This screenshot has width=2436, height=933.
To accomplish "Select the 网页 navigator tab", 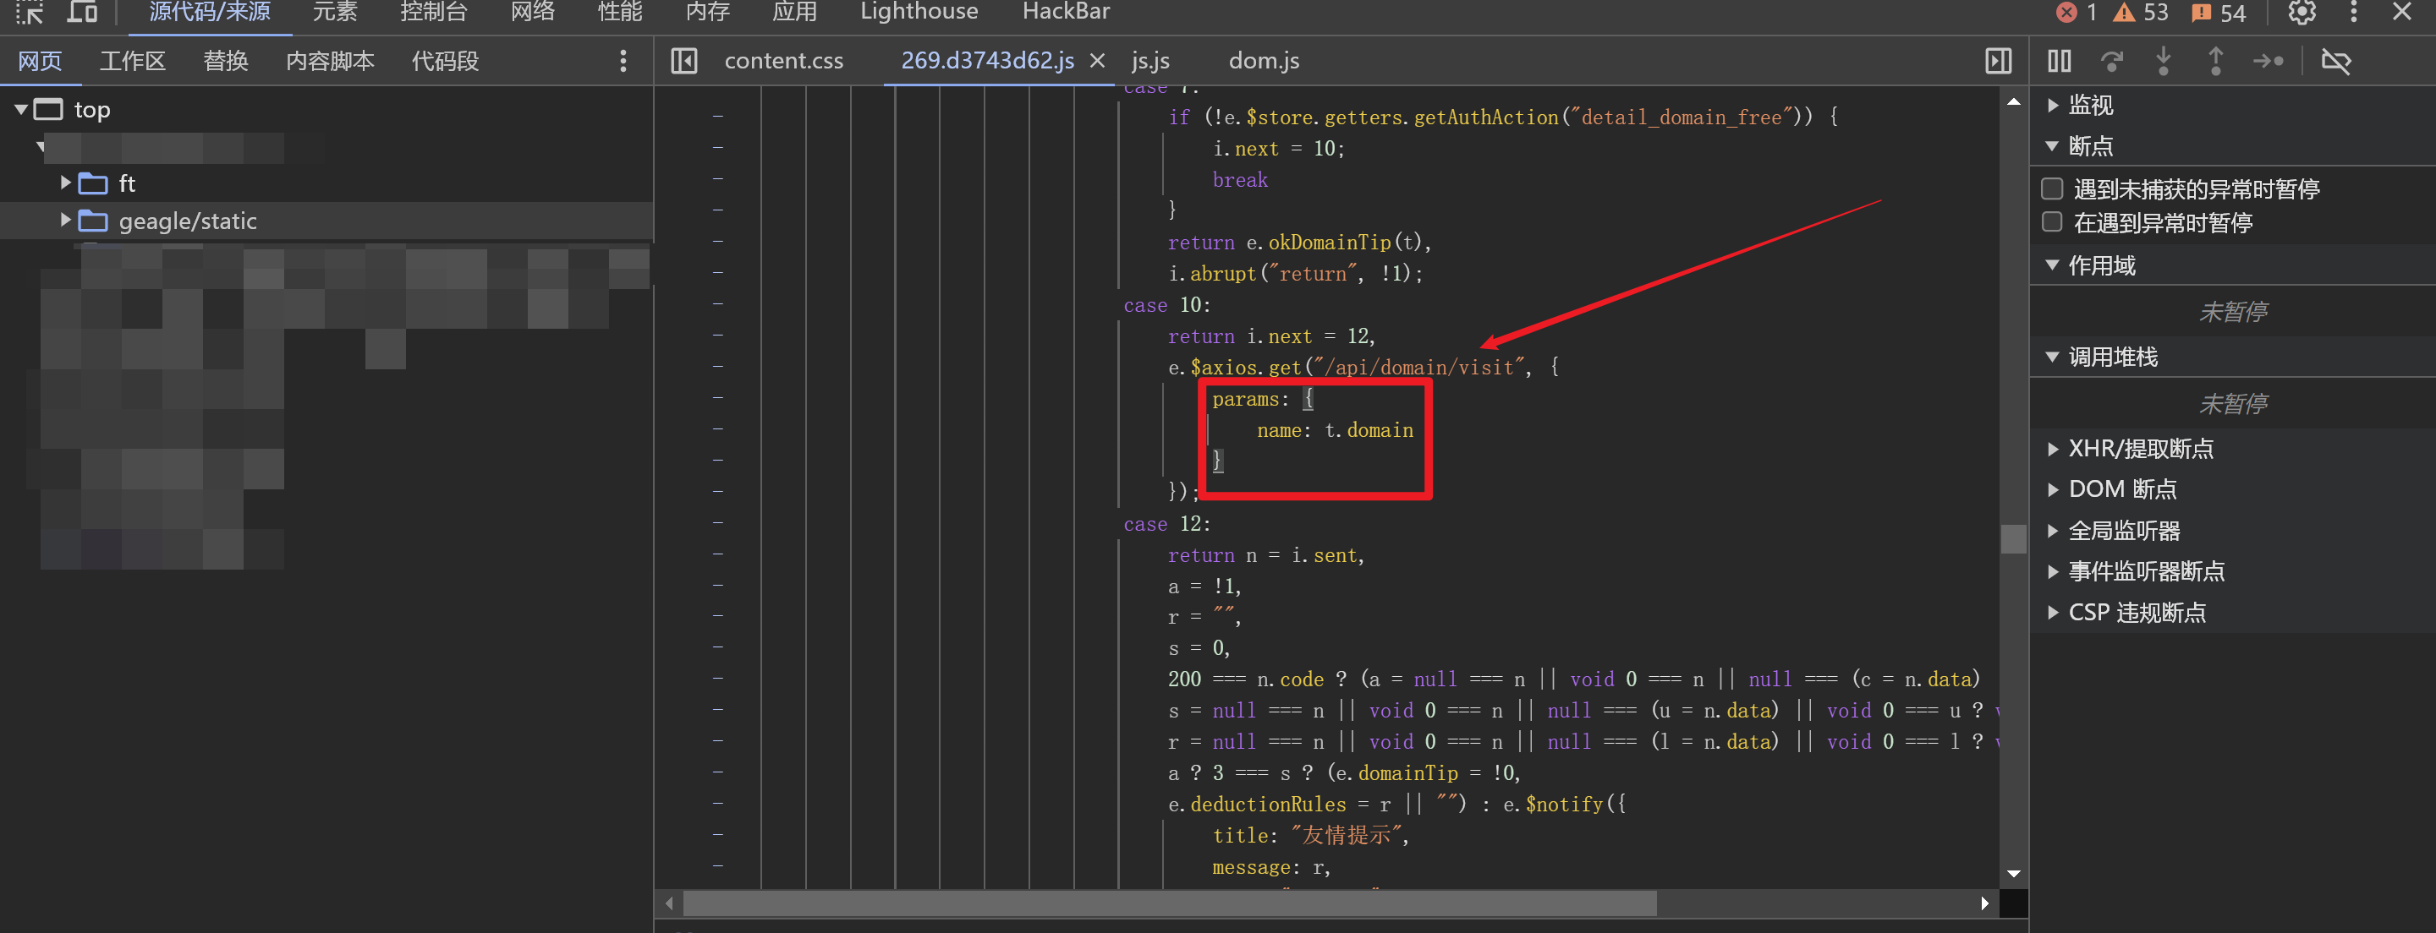I will click(40, 62).
